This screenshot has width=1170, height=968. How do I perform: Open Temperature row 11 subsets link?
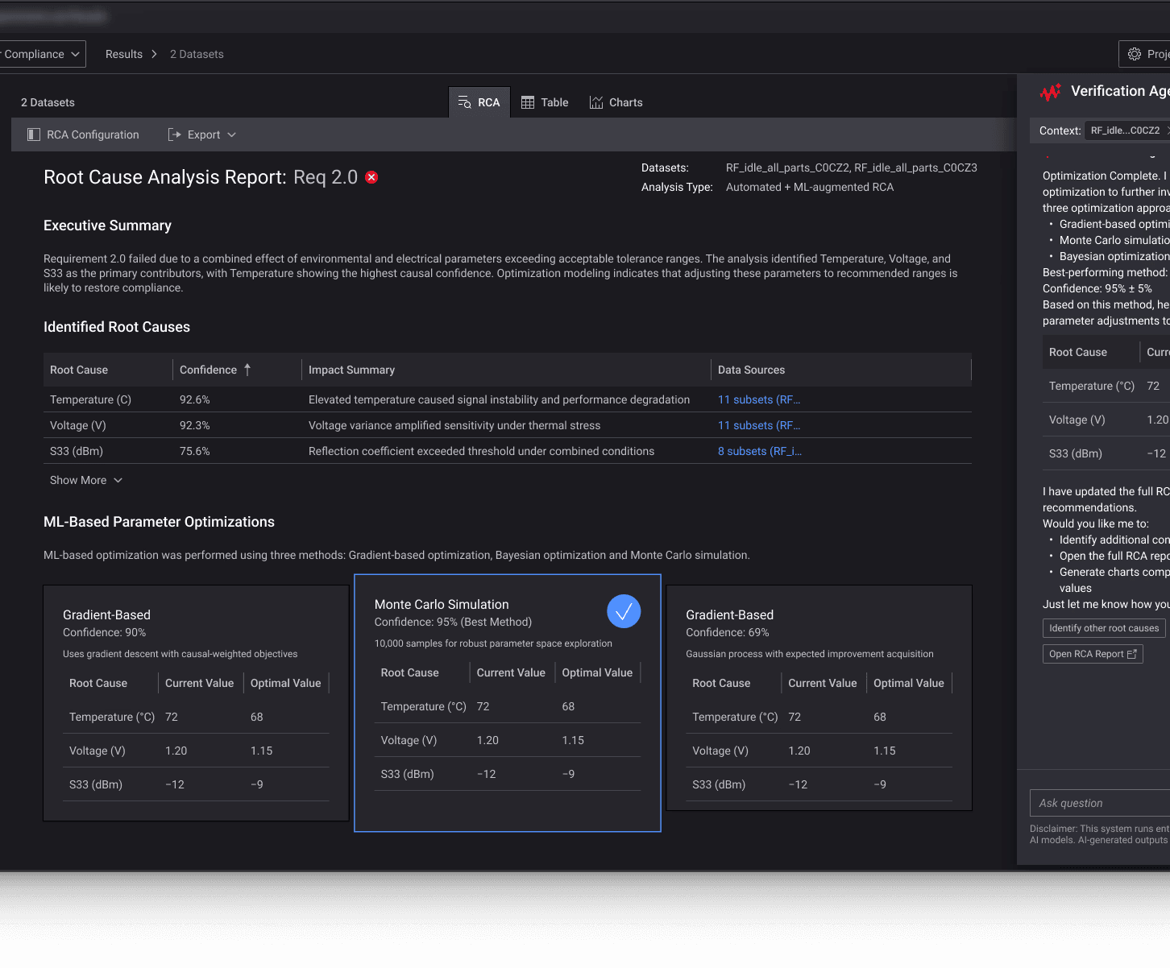[x=759, y=399]
